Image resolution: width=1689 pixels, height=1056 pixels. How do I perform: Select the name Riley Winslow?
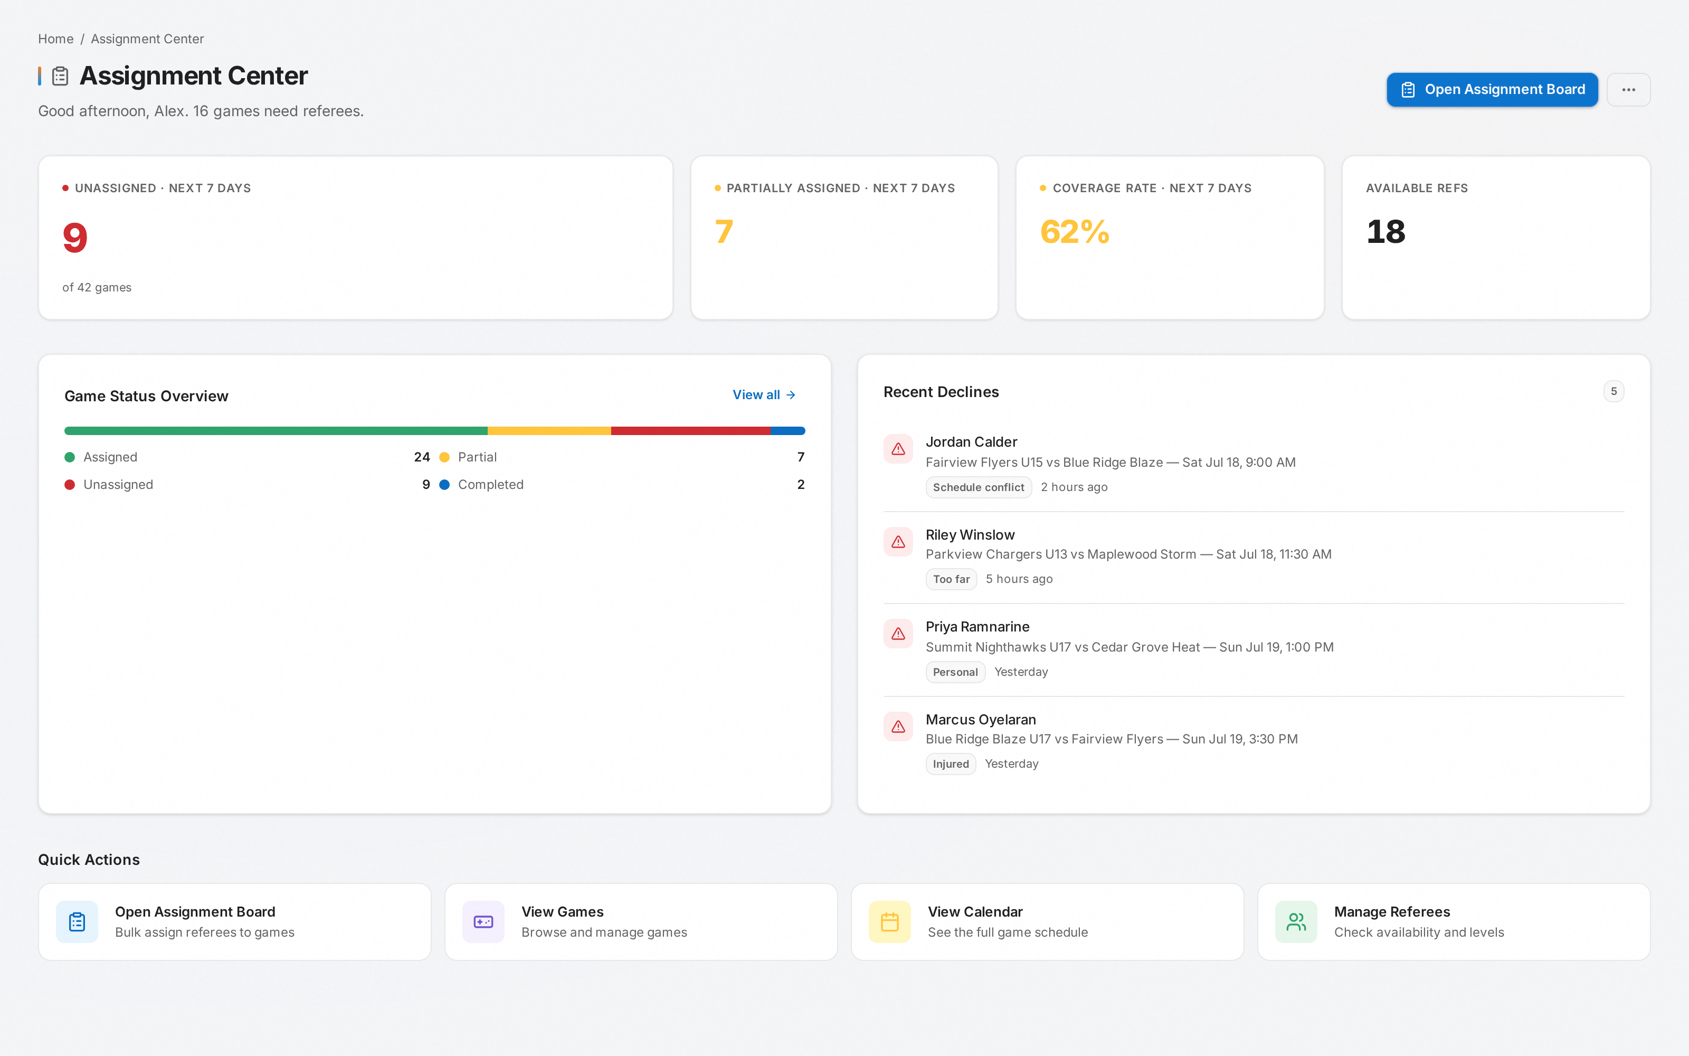click(970, 535)
